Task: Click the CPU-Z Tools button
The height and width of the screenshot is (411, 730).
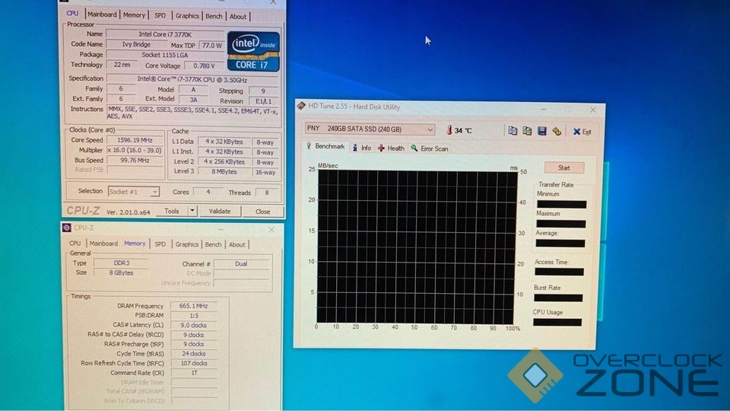Action: tap(172, 211)
